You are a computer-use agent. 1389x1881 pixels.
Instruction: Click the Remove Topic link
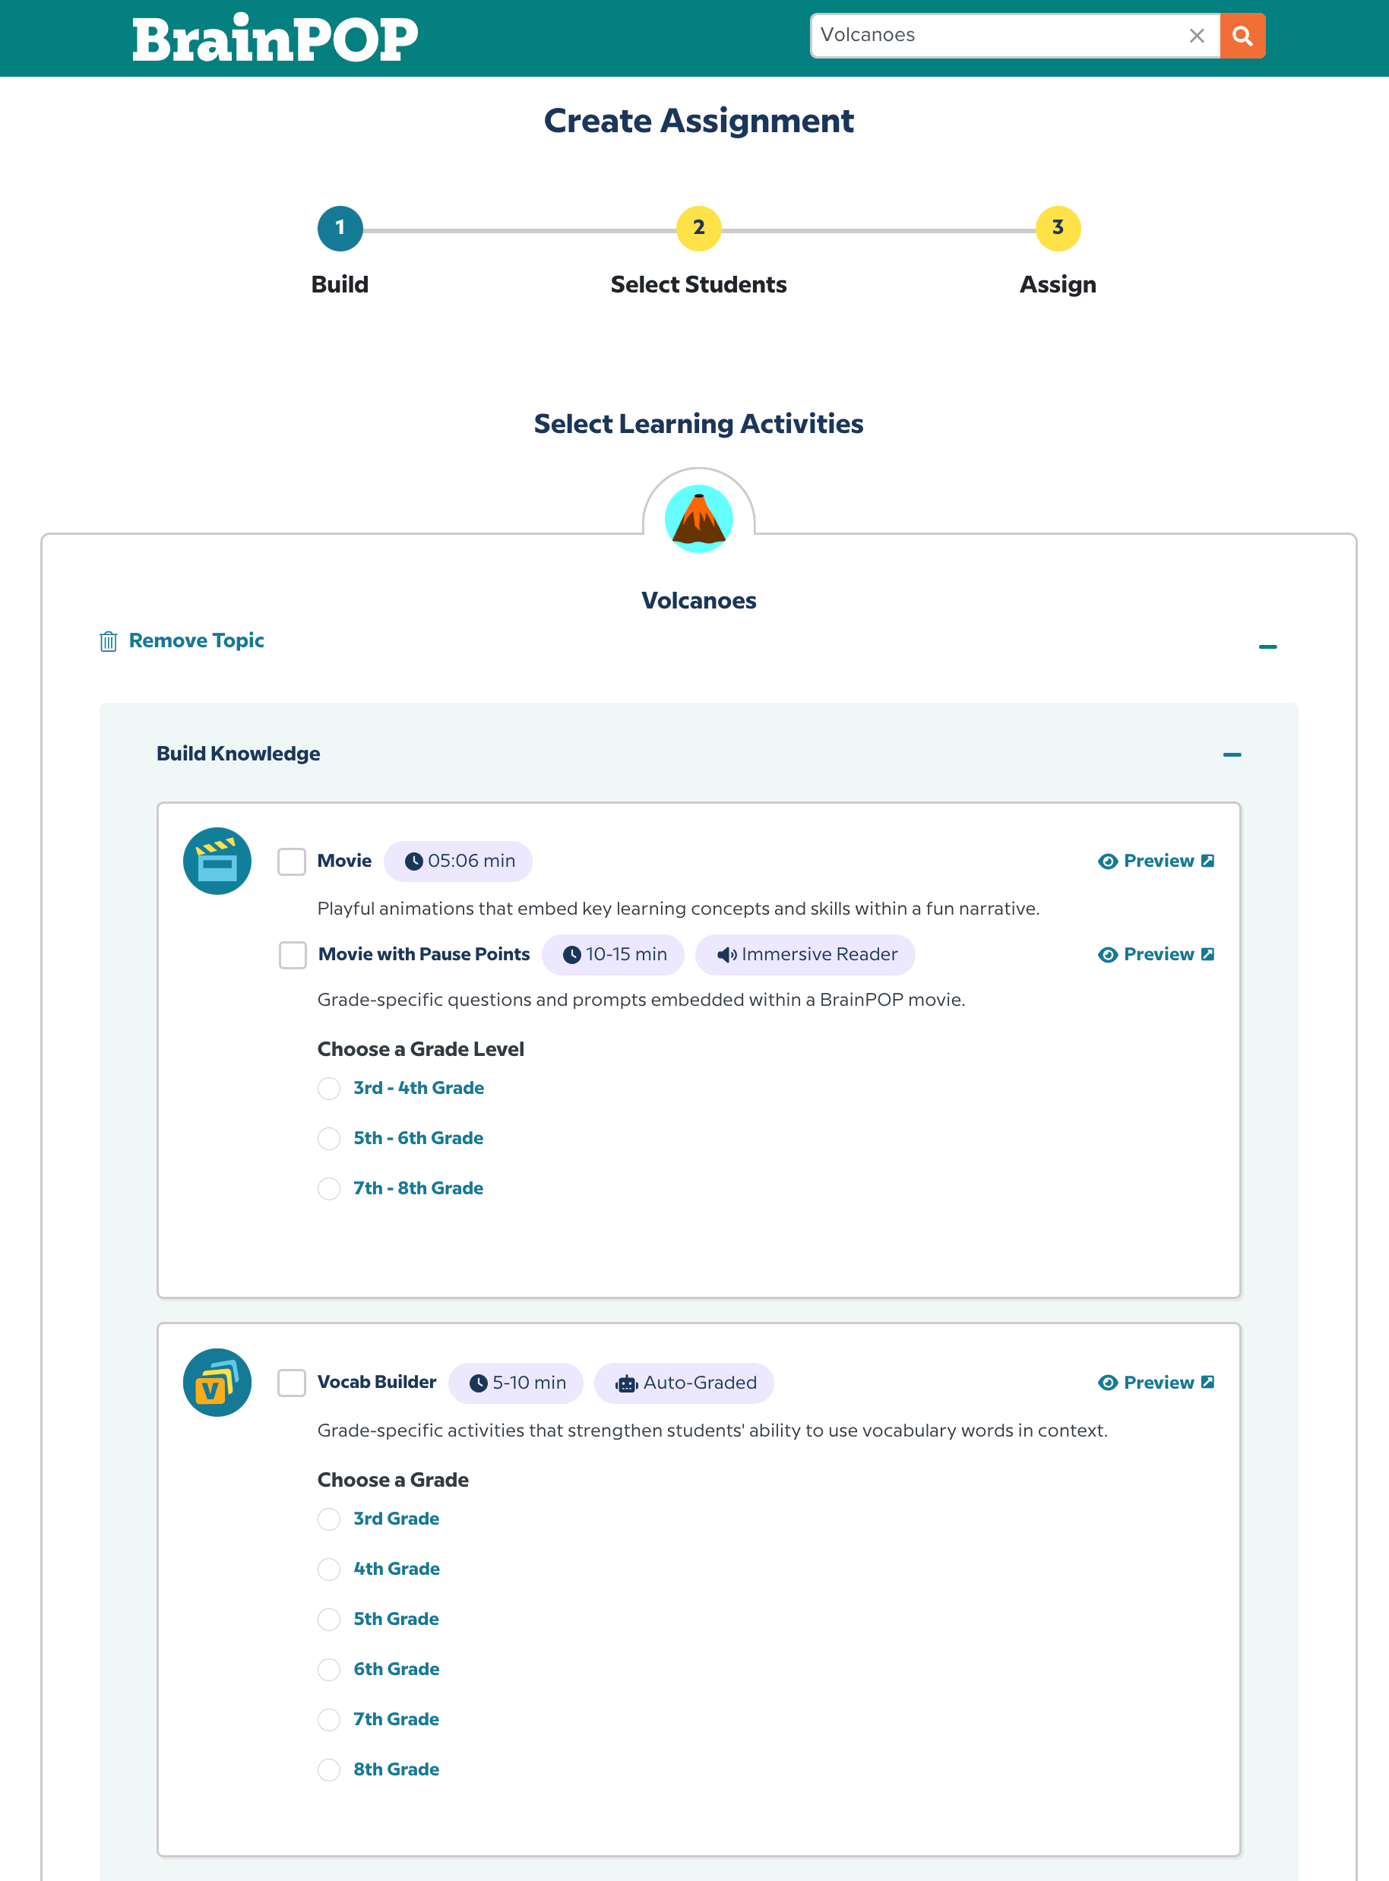point(196,640)
